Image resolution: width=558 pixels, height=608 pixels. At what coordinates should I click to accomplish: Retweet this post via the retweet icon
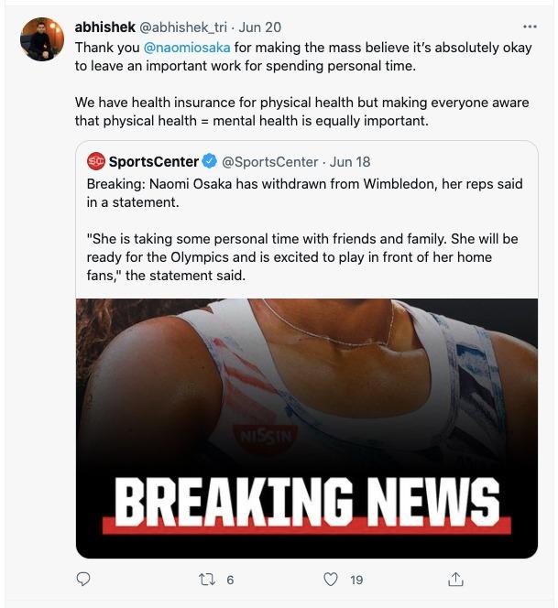(x=206, y=580)
